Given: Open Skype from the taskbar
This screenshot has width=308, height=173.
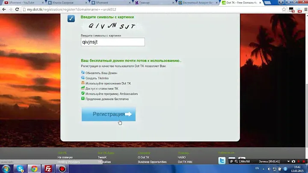Looking at the screenshot, I should click(x=20, y=168).
